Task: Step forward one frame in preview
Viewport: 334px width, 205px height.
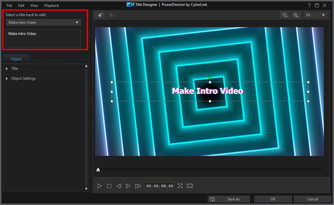Action: tap(128, 186)
